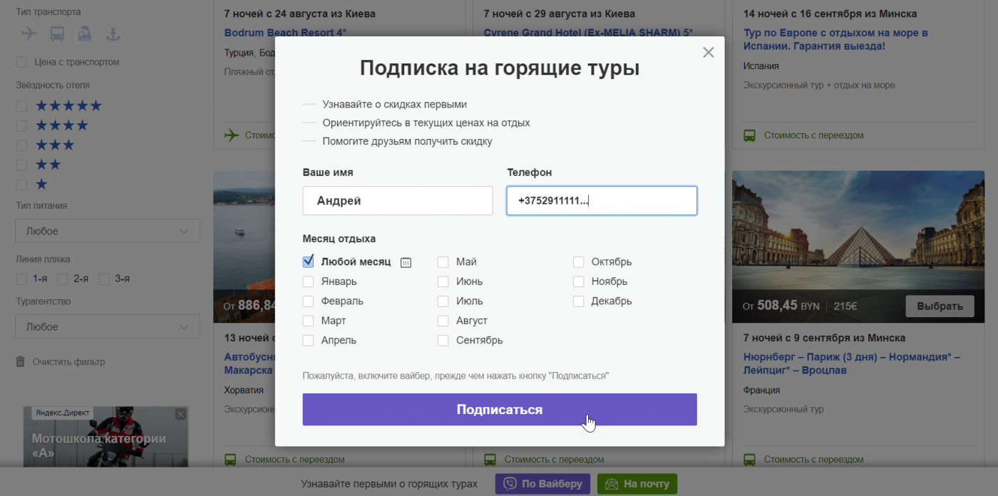Click calendar icon beside Любой месяц
Viewport: 998px width, 496px height.
[x=406, y=262]
